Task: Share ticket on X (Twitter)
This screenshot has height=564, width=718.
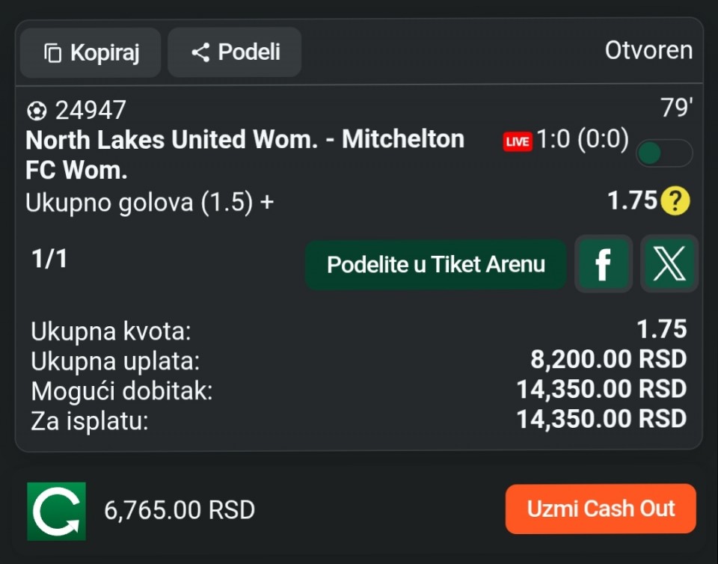Action: click(669, 264)
